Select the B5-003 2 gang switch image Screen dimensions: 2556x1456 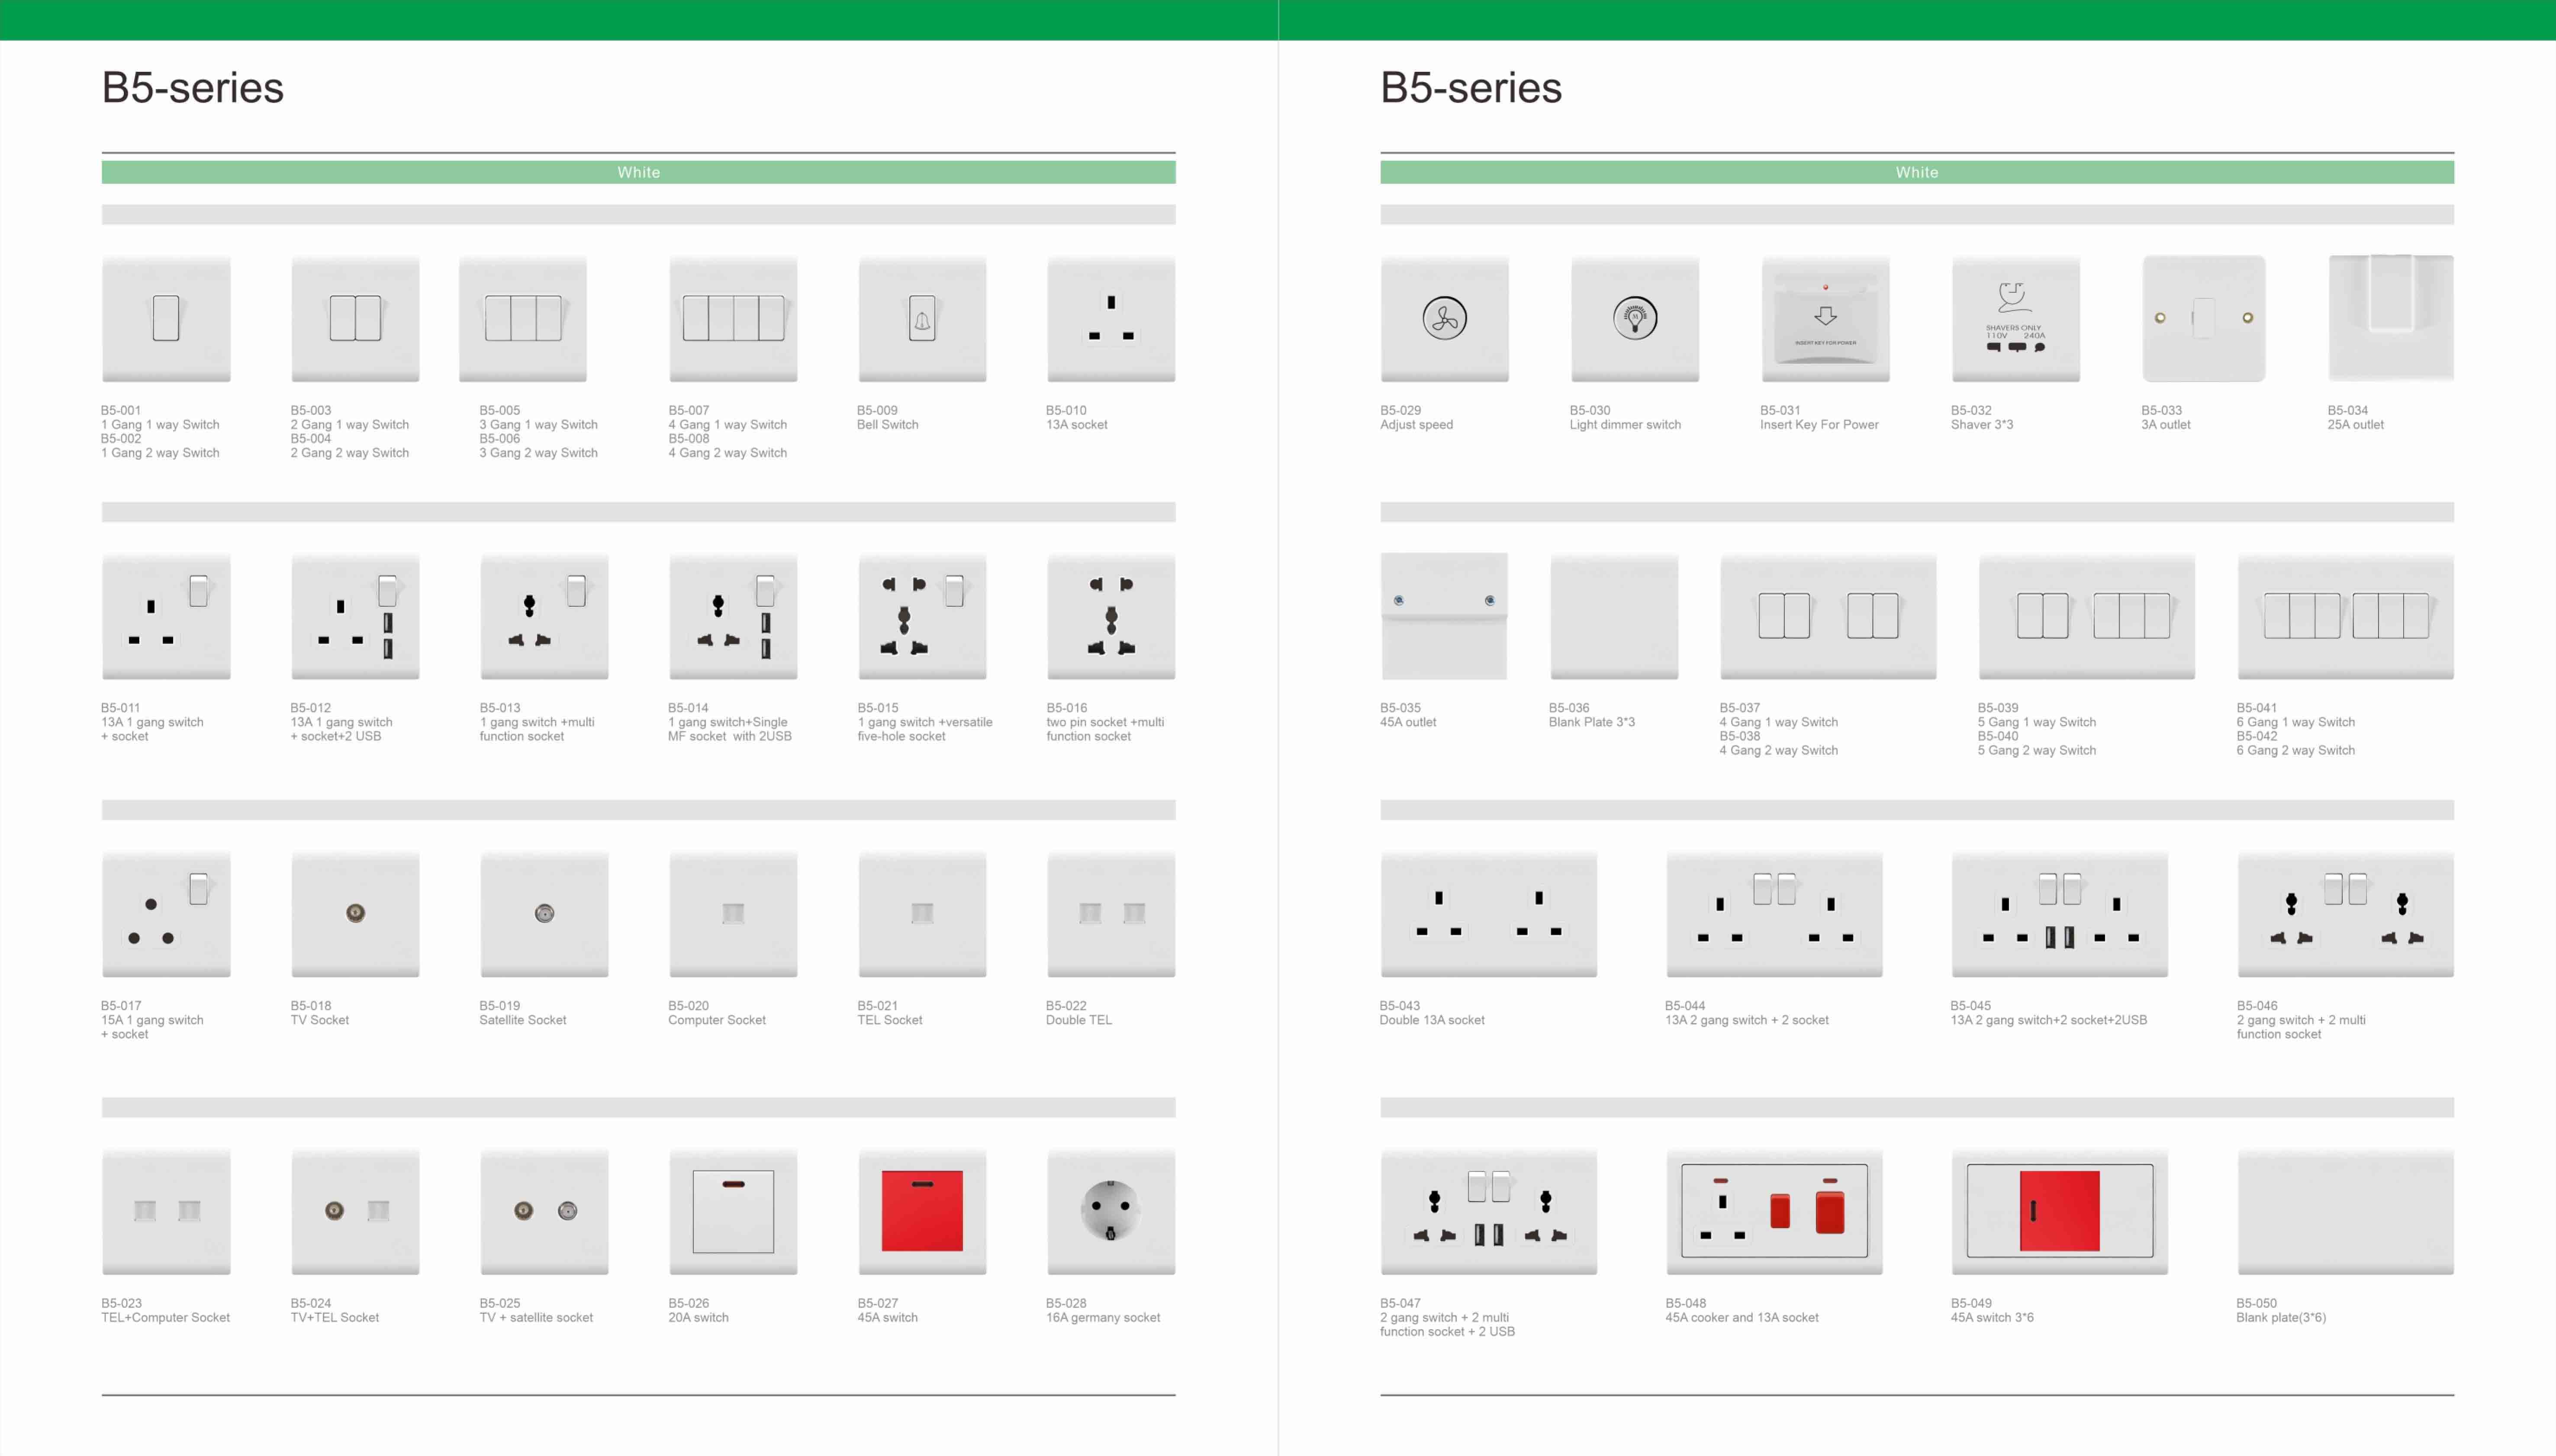click(x=355, y=319)
